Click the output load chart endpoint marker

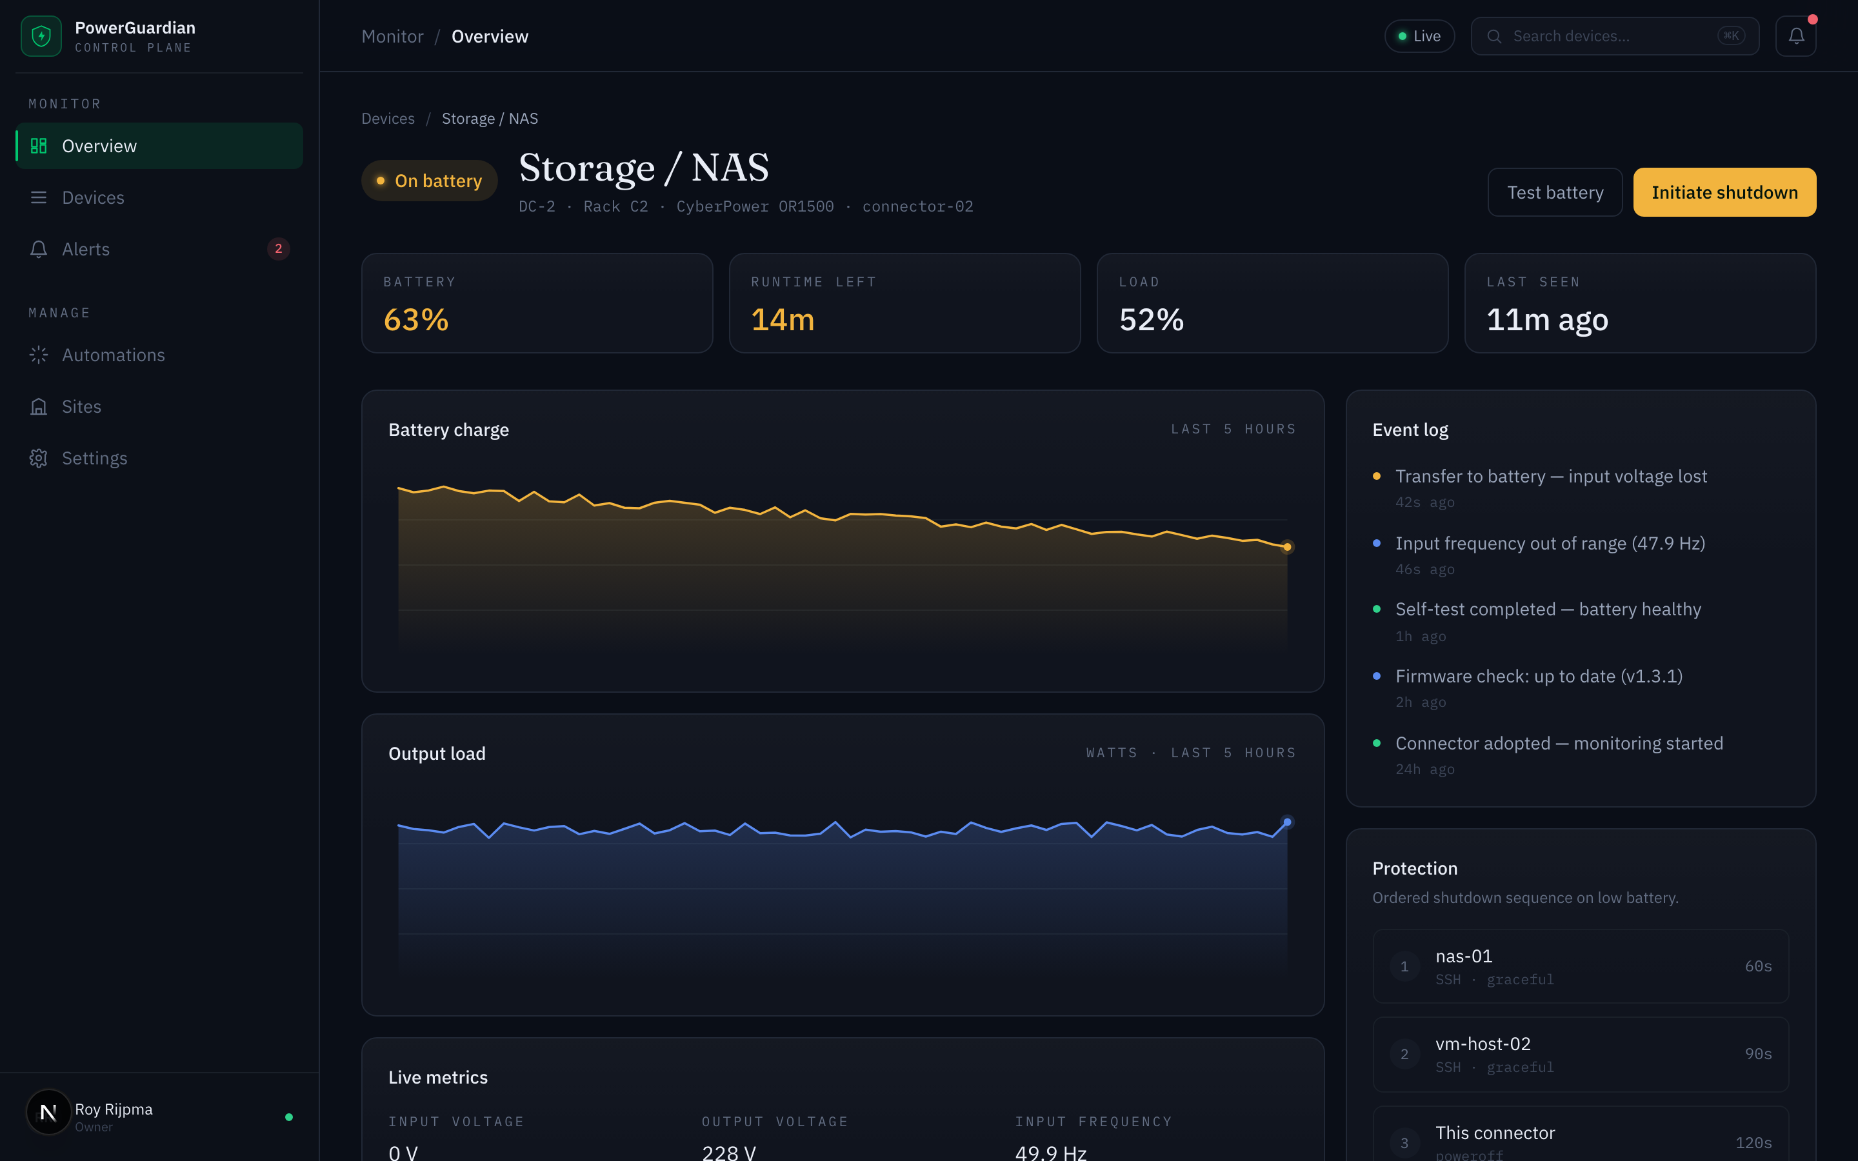click(1288, 822)
